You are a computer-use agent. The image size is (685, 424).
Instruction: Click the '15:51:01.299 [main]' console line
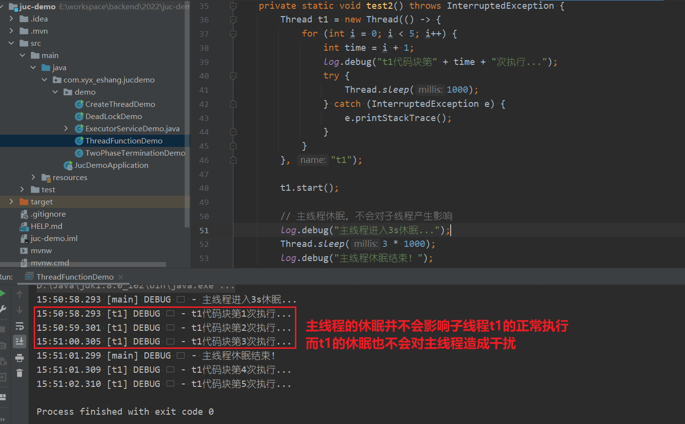[156, 356]
